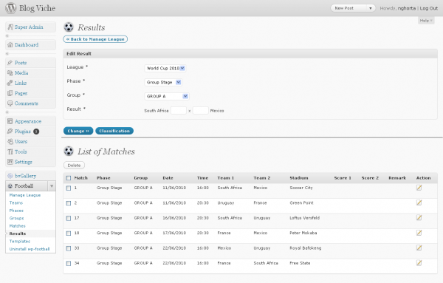Click the Media icon in sidebar
Screen dimensions: 443x283
pyautogui.click(x=10, y=72)
